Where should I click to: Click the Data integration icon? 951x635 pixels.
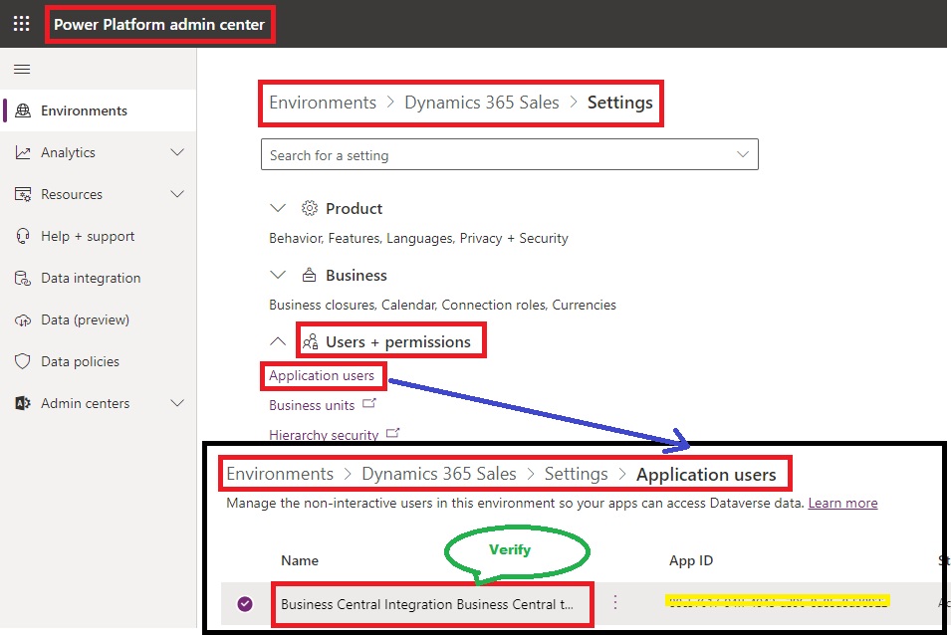click(23, 279)
